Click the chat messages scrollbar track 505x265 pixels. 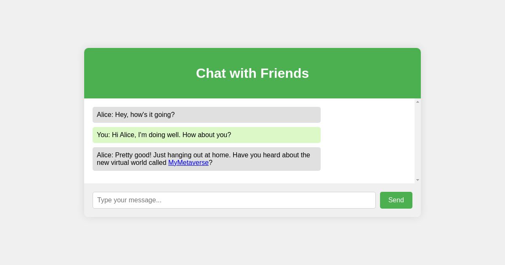417,141
